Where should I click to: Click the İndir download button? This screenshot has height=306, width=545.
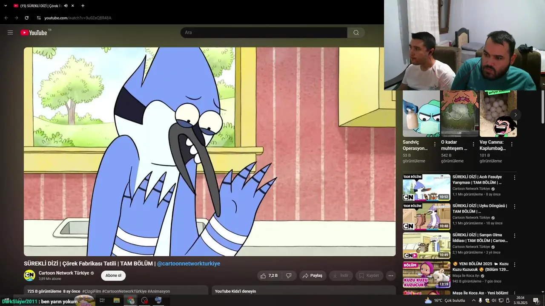point(341,275)
